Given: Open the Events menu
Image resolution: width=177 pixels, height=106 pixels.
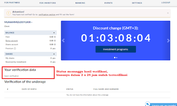Looking at the screenshot, I should pyautogui.click(x=108, y=3).
